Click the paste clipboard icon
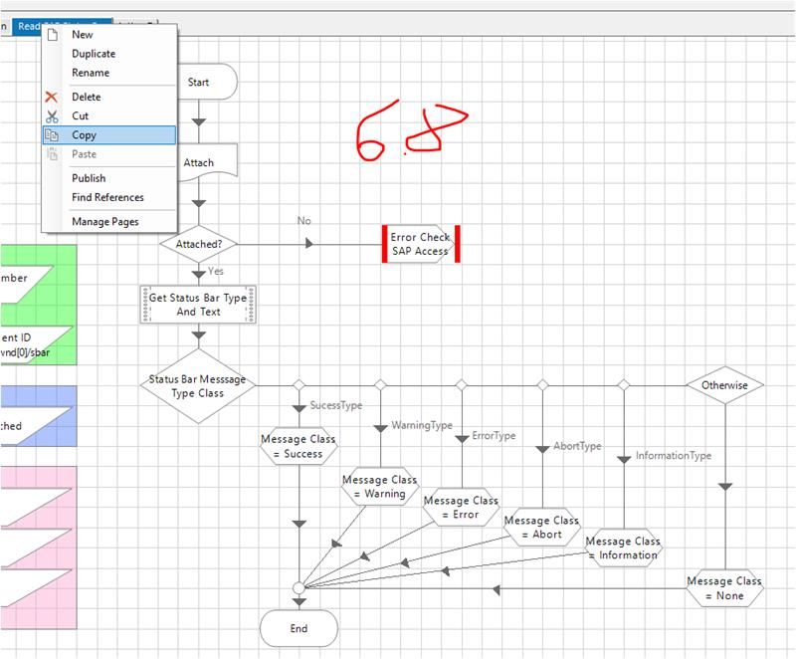The width and height of the screenshot is (796, 659). [52, 154]
